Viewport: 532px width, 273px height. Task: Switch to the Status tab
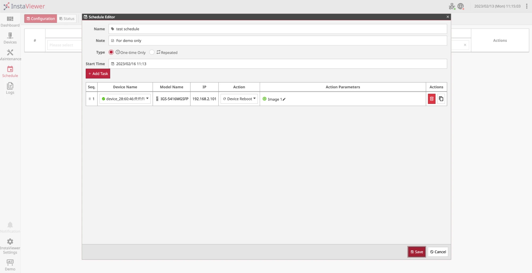pos(67,19)
